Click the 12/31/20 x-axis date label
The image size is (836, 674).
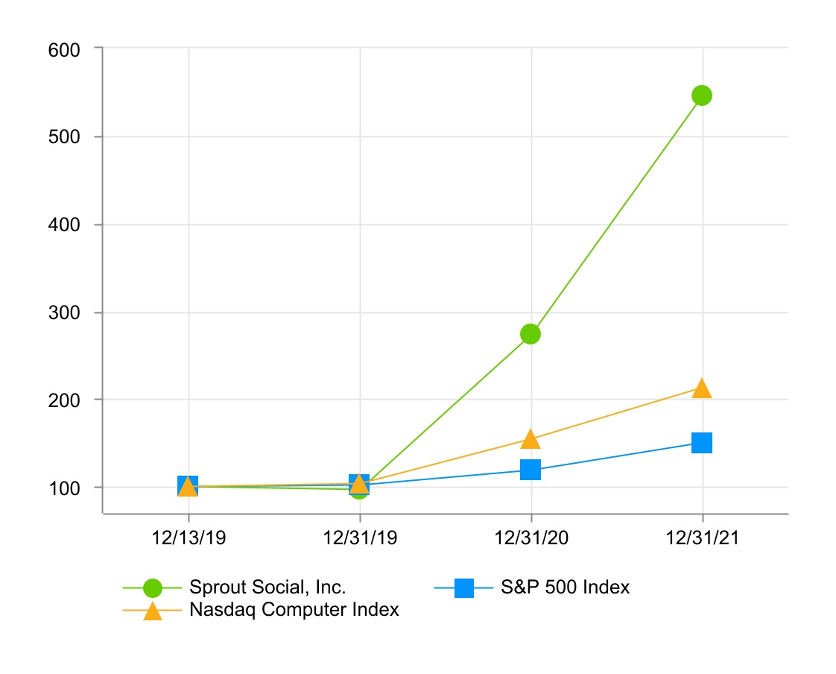[x=530, y=539]
